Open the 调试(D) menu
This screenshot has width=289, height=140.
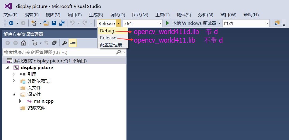point(118,15)
